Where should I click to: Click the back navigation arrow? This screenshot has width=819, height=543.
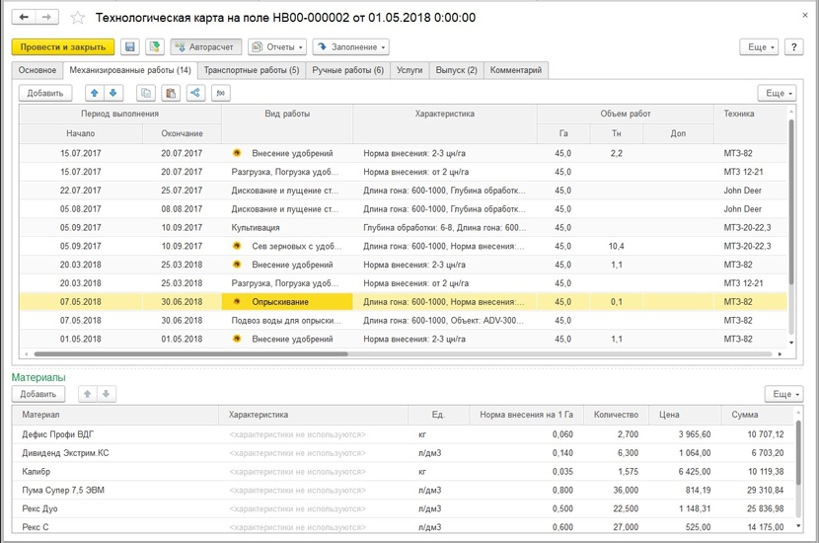(25, 18)
